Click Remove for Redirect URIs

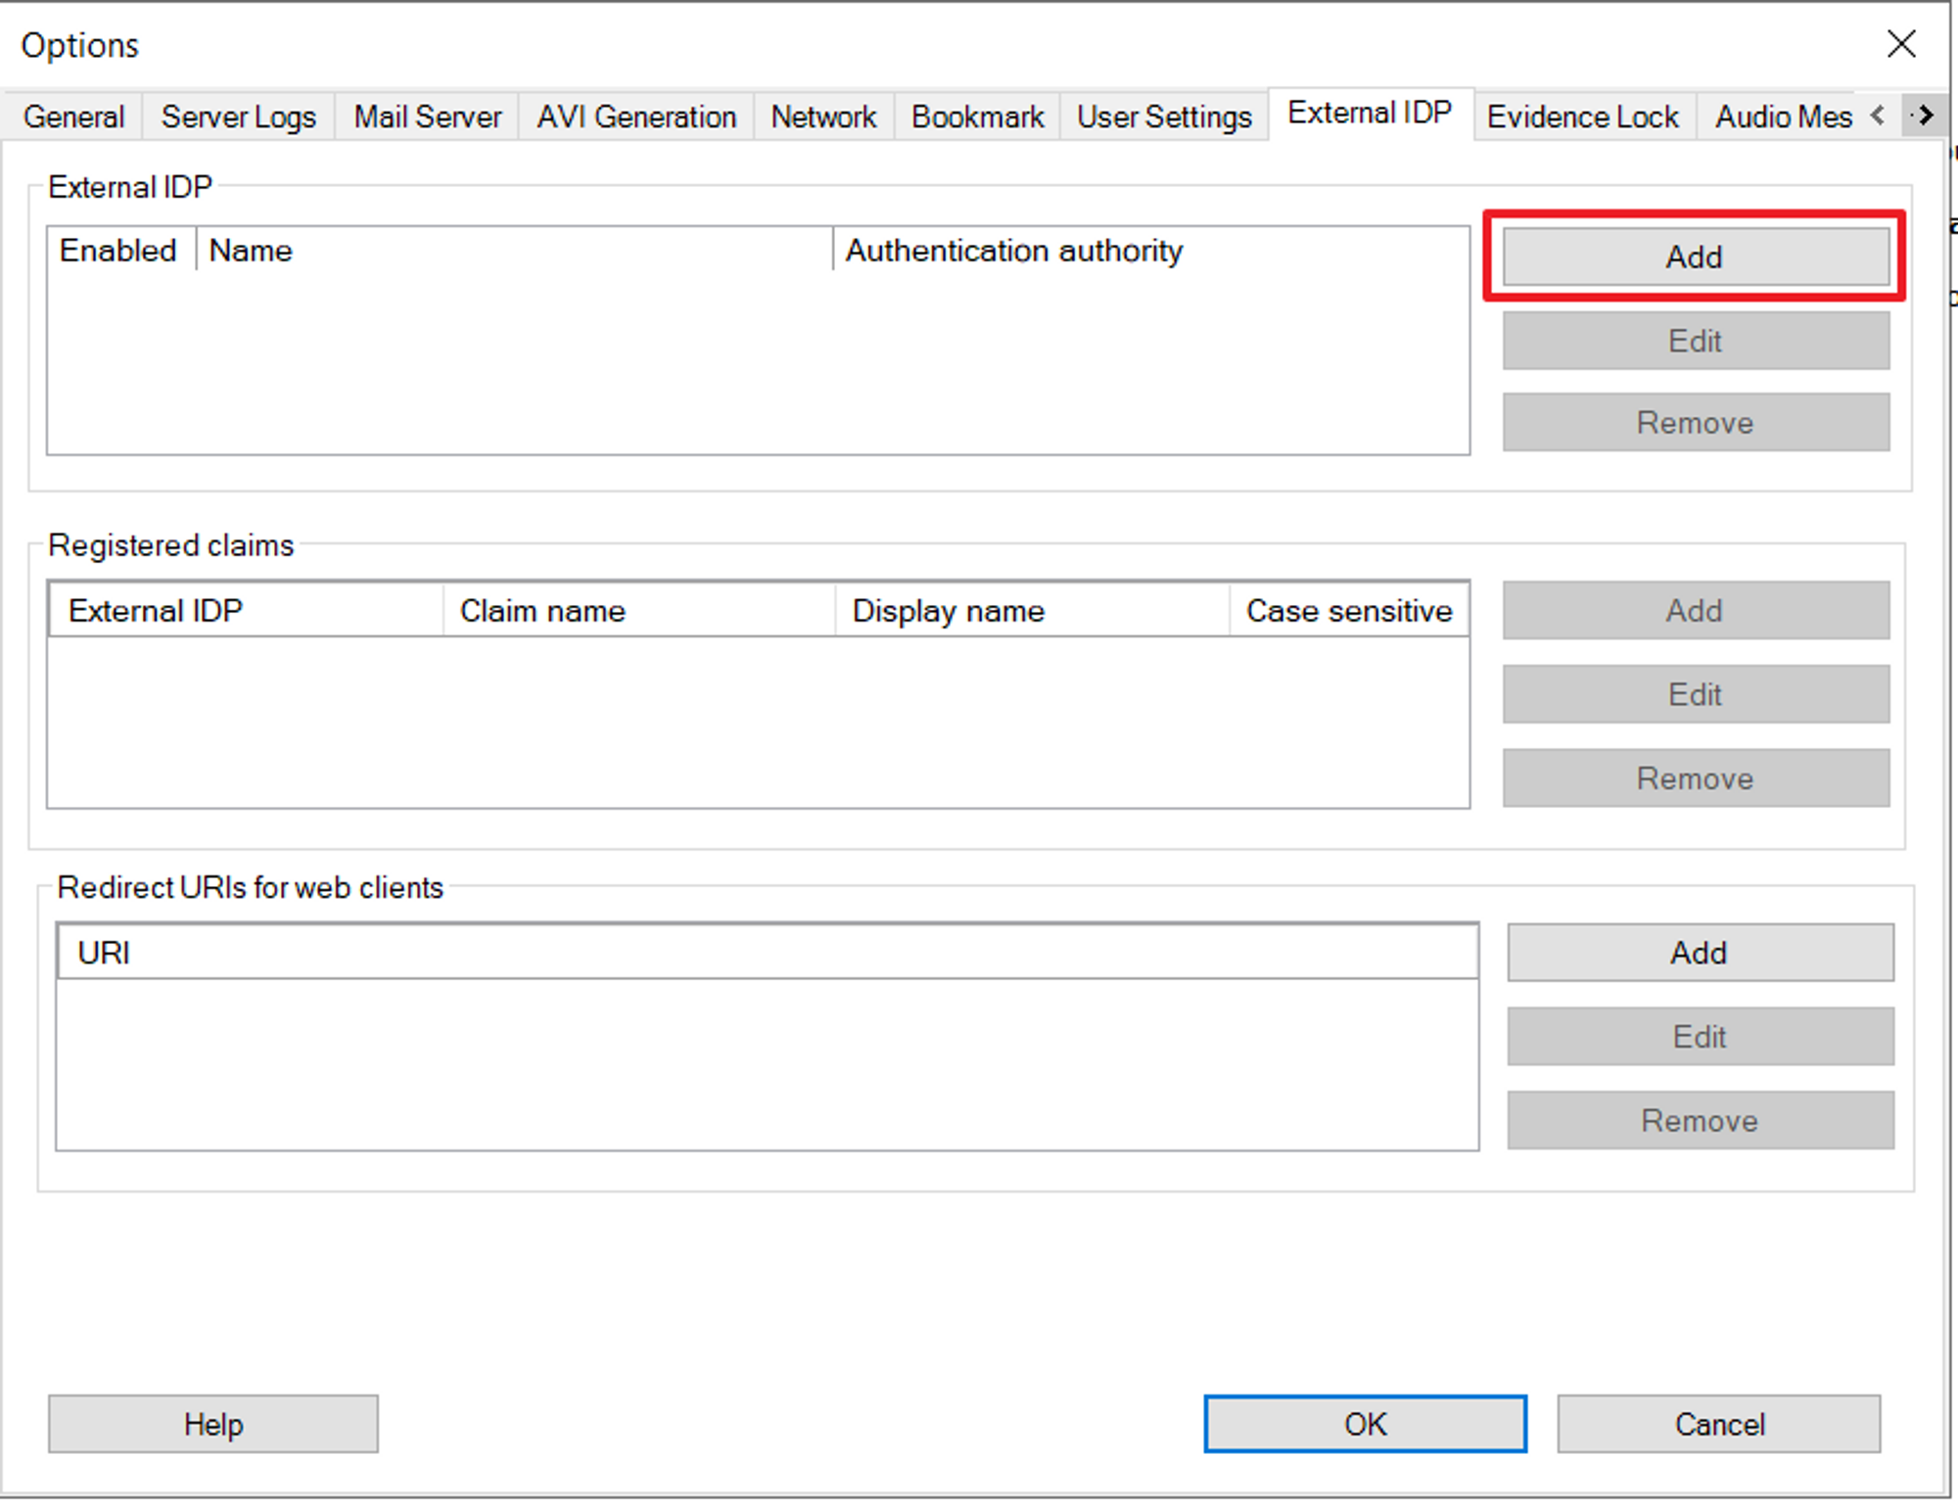tap(1700, 1119)
